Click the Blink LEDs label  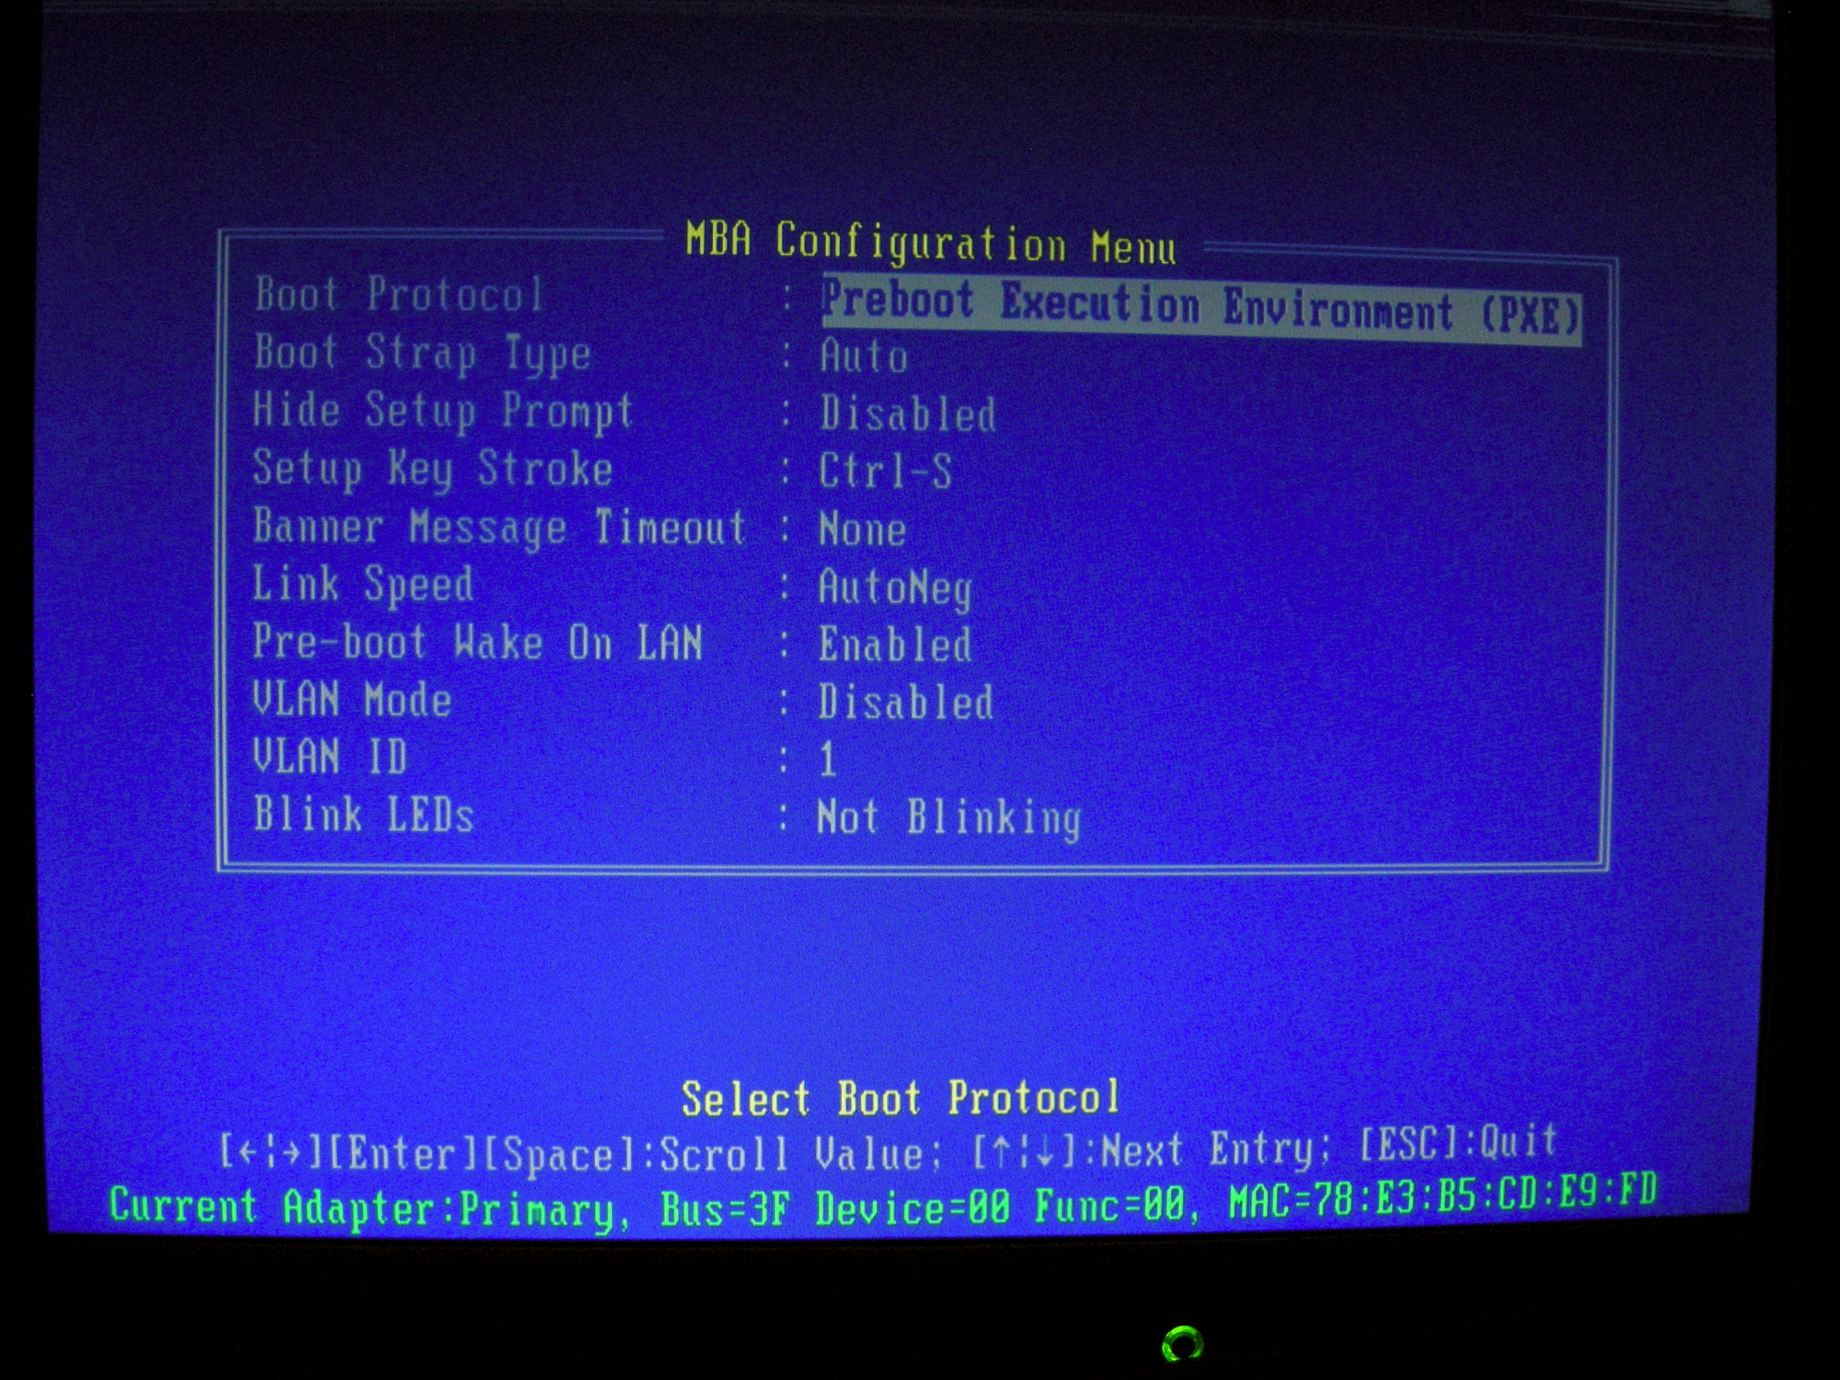[x=364, y=815]
